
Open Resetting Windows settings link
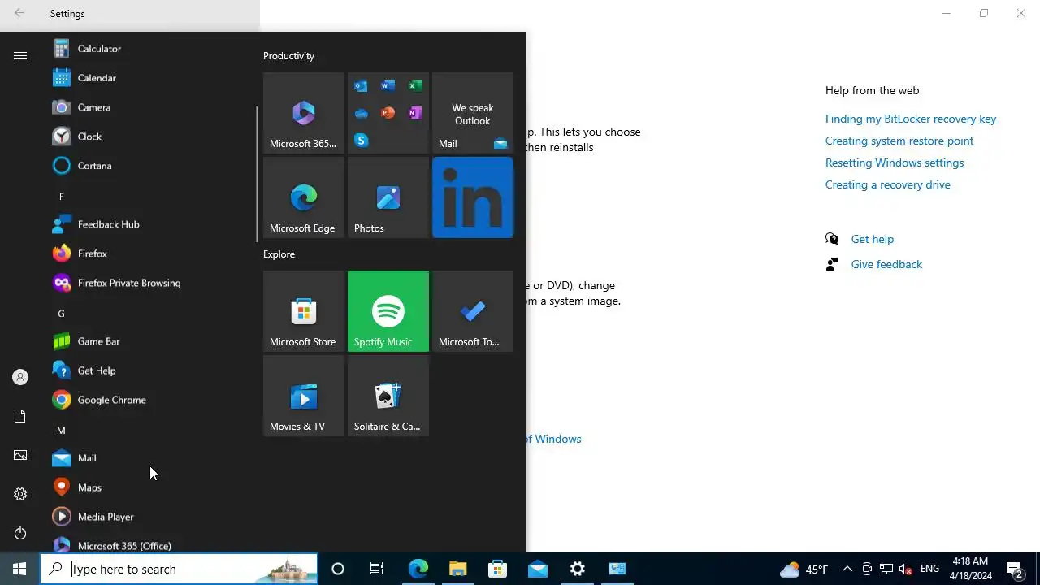[x=895, y=162]
